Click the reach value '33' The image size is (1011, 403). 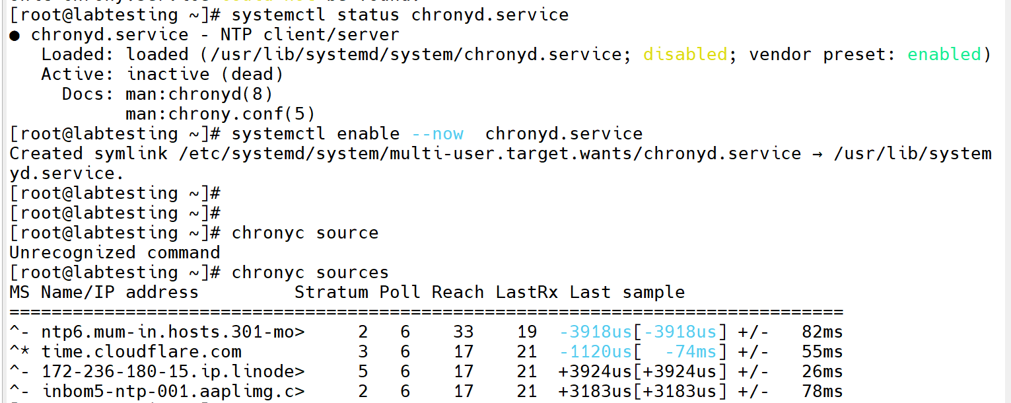pos(464,332)
